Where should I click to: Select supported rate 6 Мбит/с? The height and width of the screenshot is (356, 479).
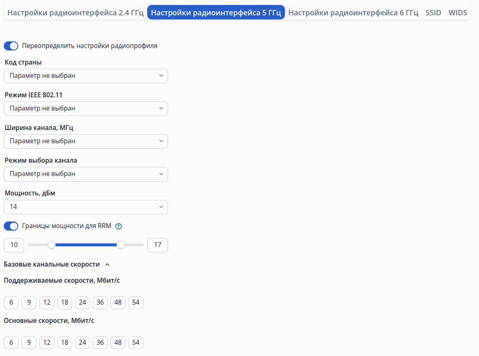coord(11,303)
